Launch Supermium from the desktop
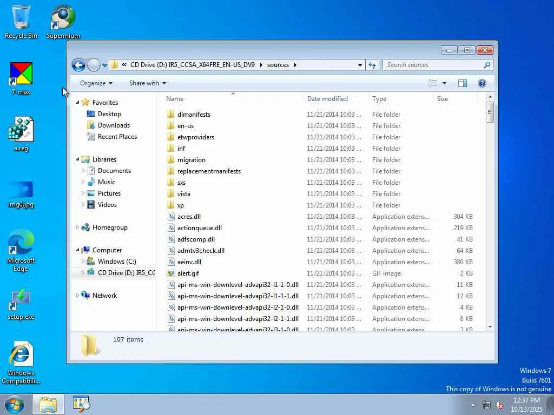The width and height of the screenshot is (554, 415). pos(63,22)
